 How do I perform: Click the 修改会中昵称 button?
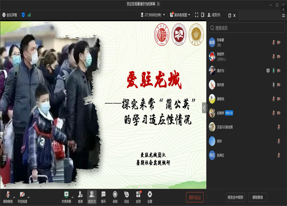(235, 197)
